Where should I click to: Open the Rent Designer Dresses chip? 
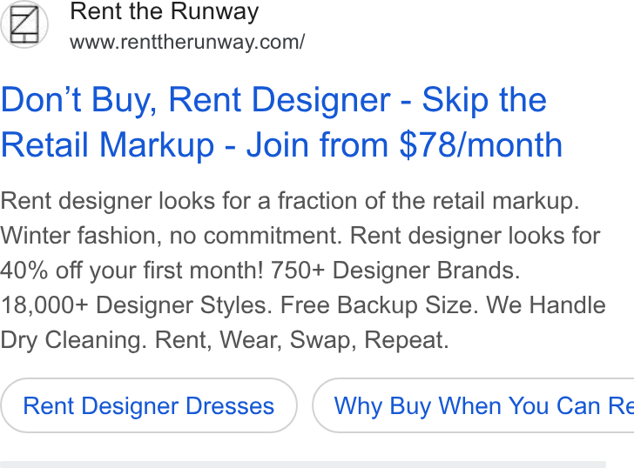pyautogui.click(x=149, y=405)
